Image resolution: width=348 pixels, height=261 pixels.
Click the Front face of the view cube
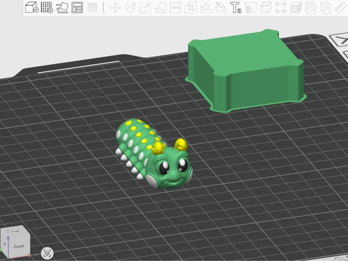click(19, 246)
